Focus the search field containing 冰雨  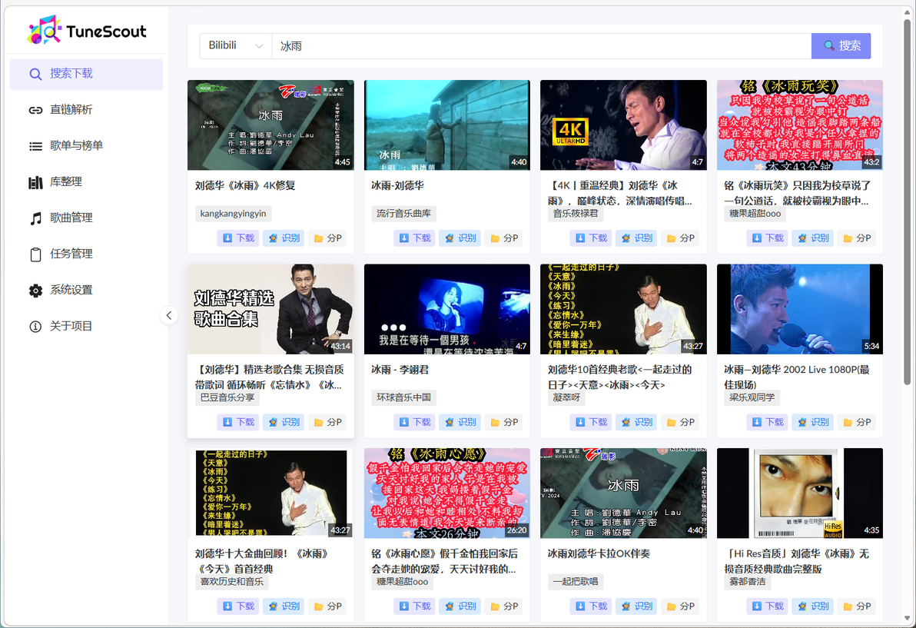pyautogui.click(x=542, y=45)
